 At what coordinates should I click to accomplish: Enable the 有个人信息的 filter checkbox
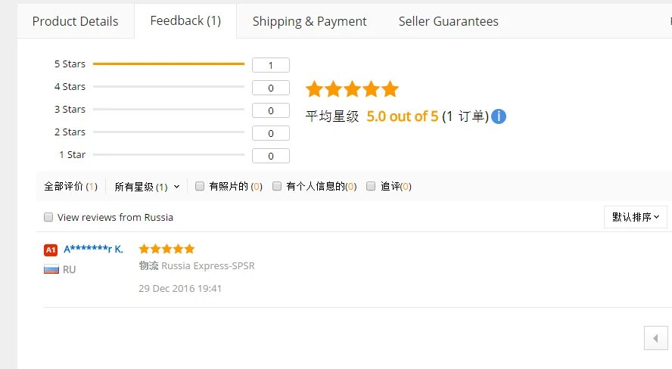277,186
